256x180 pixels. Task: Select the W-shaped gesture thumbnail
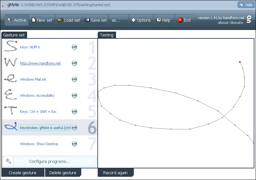tap(11, 62)
